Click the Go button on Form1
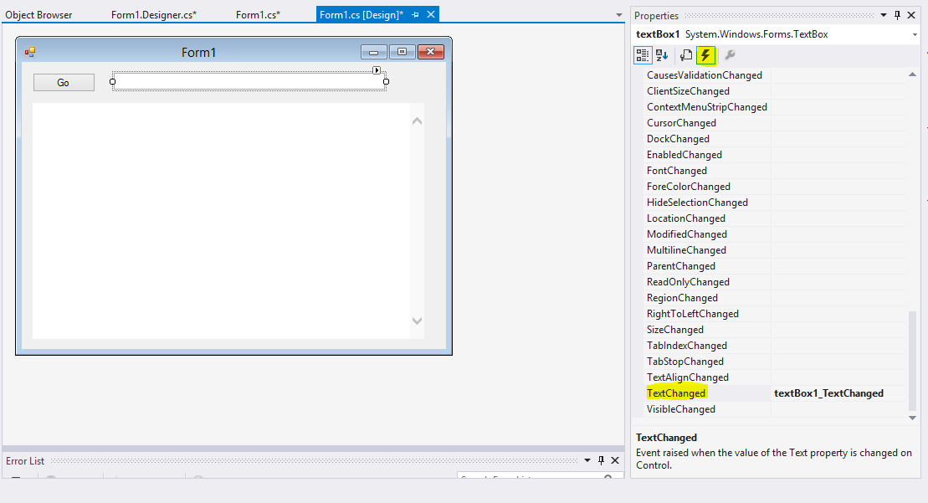Viewport: 928px width, 503px height. click(x=64, y=81)
